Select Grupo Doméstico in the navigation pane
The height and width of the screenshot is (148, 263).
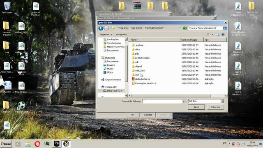point(111,80)
